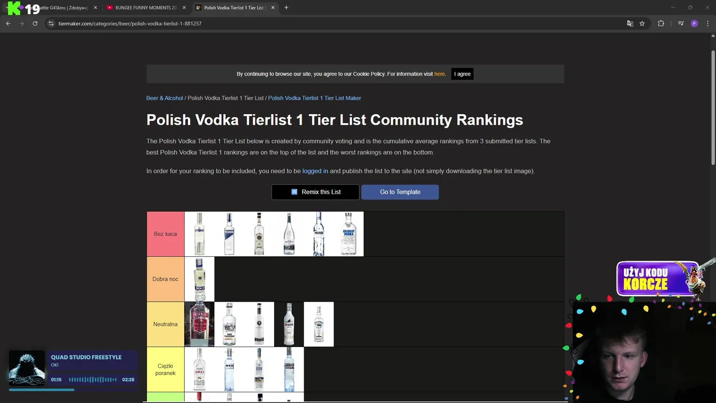The image size is (716, 403).
Task: Minimize the browser window
Action: click(672, 8)
